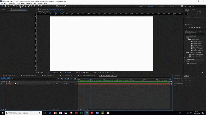Switch to the Small Screen workspace

pyautogui.click(x=161, y=6)
